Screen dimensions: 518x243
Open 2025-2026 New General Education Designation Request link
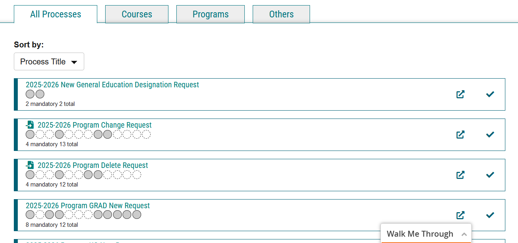112,85
